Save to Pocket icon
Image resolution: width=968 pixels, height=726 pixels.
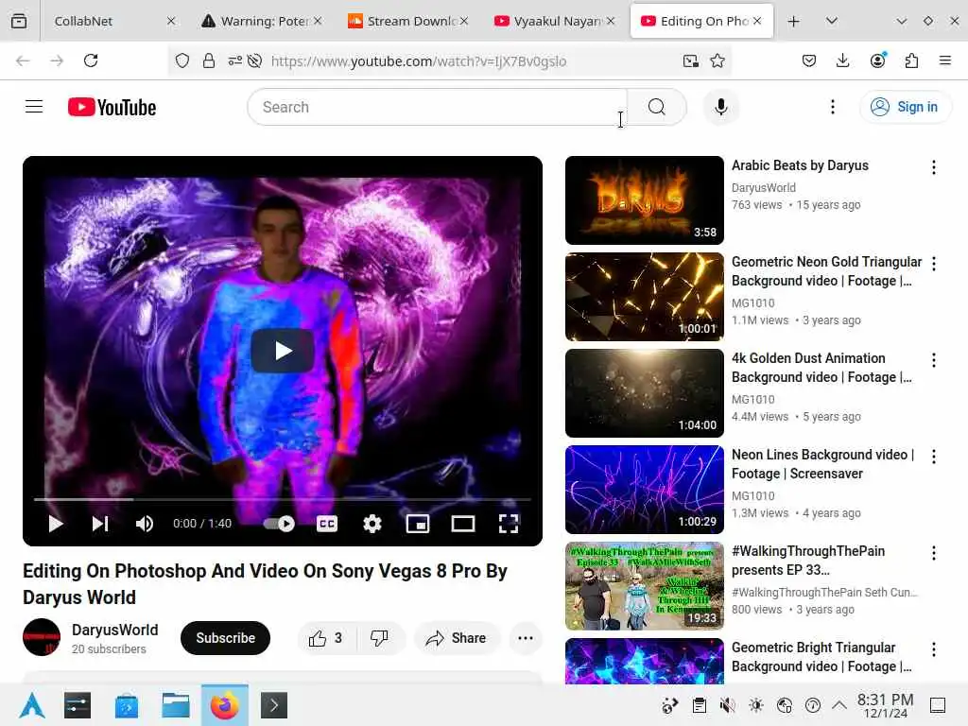coord(809,60)
